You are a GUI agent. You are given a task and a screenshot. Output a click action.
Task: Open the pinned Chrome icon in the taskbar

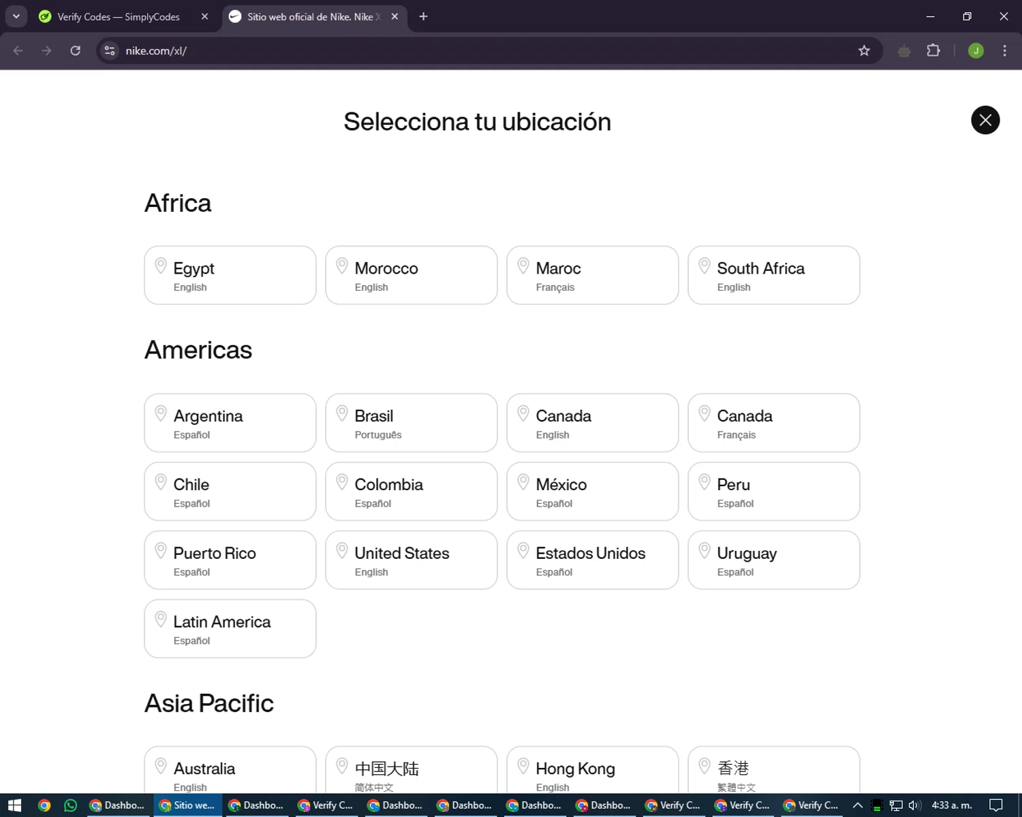44,805
